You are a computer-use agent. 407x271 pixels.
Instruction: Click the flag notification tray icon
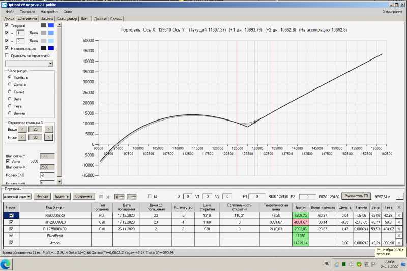(374, 264)
